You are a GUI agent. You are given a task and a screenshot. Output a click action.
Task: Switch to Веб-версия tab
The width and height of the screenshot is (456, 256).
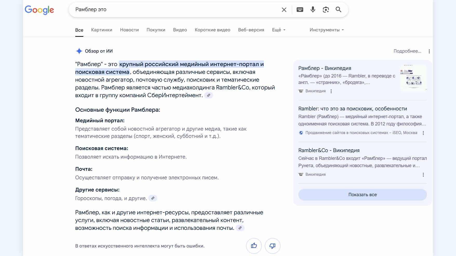tap(251, 30)
